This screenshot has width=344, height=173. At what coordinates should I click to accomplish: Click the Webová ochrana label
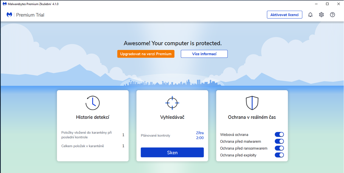(234, 135)
